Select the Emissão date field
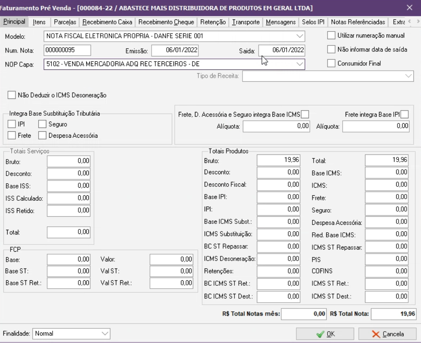Viewport: 421px width, 343px height. point(175,51)
